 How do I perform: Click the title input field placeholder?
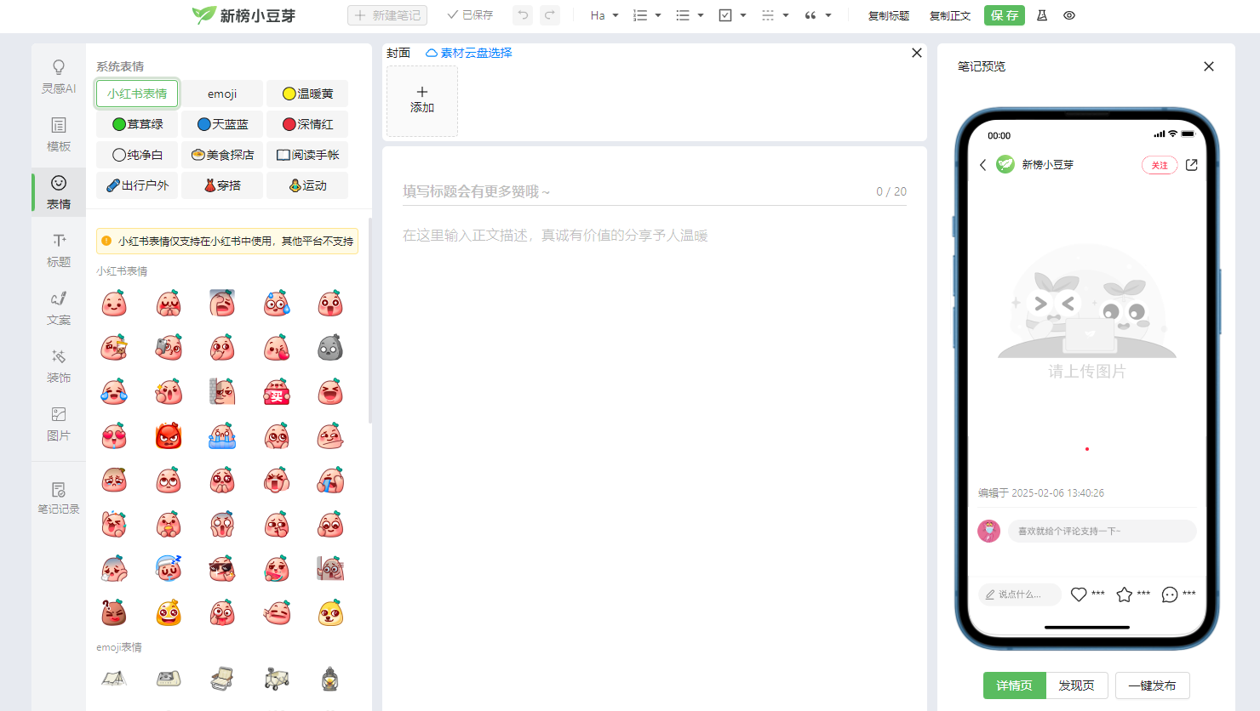[x=477, y=191]
